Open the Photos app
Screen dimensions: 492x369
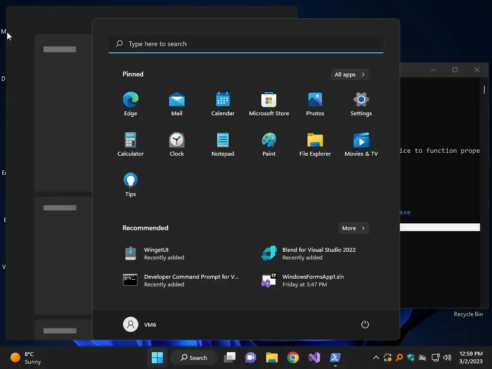click(x=315, y=104)
